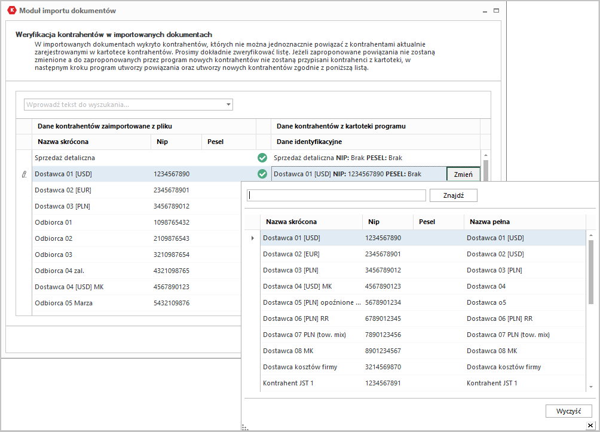Maximize the Moduł importu dokumentów window
This screenshot has height=432, width=600.
[496, 11]
